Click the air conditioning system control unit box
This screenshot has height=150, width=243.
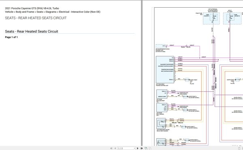click(x=161, y=46)
